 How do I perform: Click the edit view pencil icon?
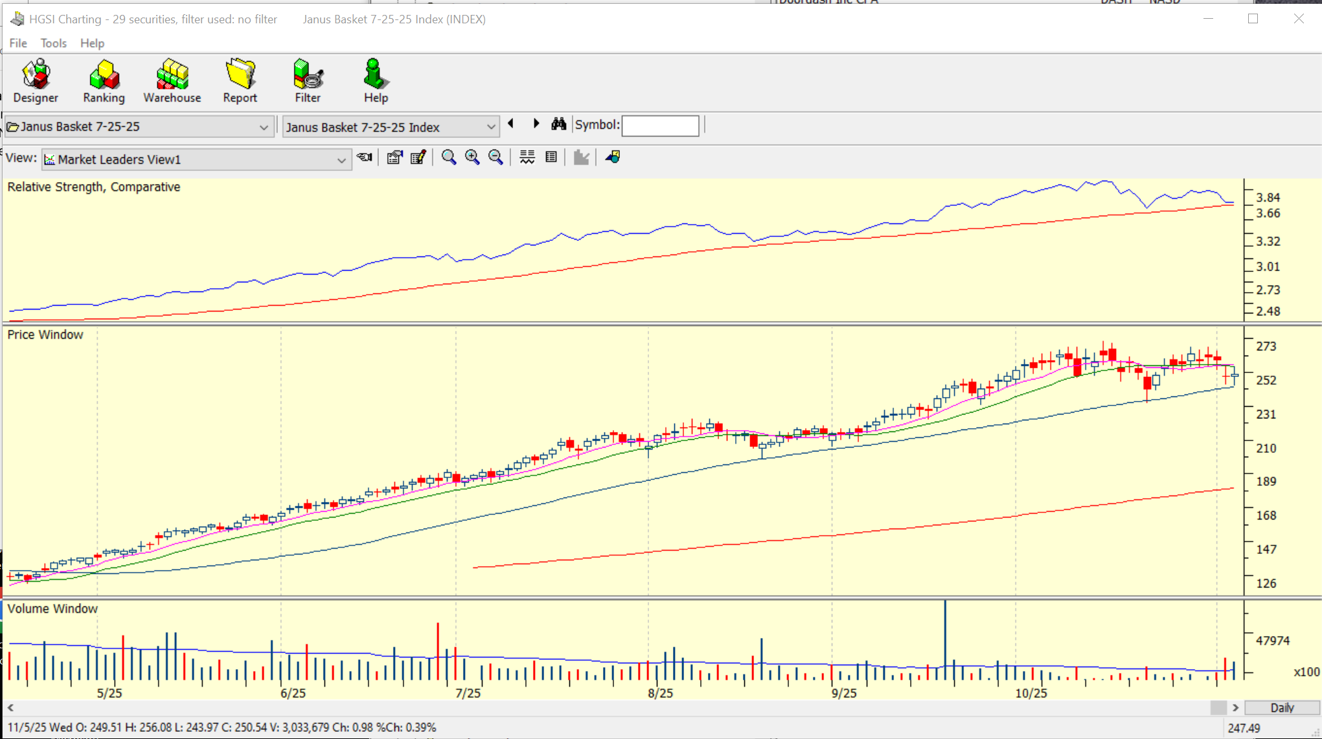coord(418,157)
